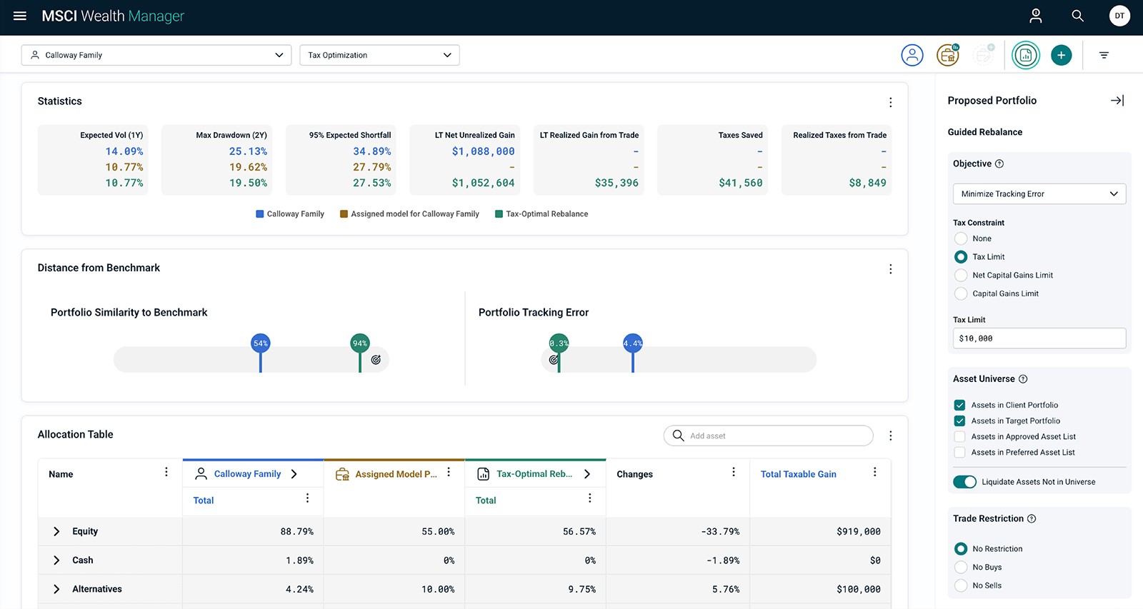Viewport: 1143px width, 609px height.
Task: Select the None tax constraint option
Action: pos(961,238)
